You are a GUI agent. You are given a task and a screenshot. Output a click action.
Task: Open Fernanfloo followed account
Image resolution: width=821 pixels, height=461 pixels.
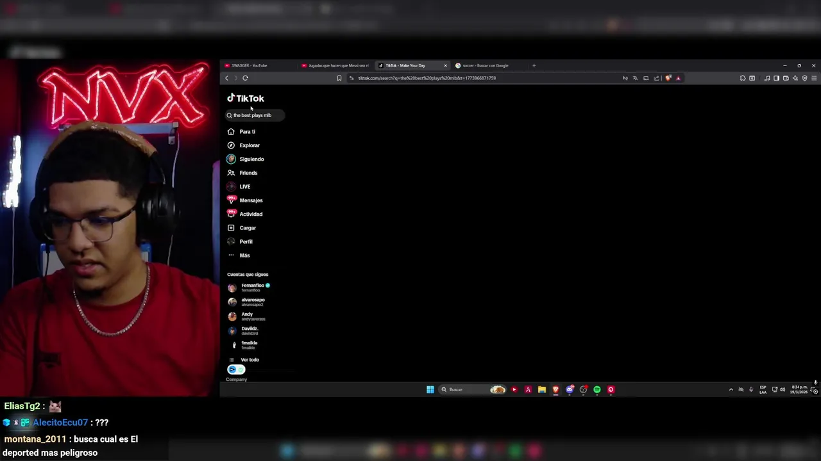250,287
